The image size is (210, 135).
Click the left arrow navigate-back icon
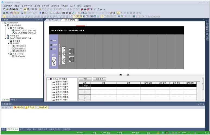[x=101, y=10]
